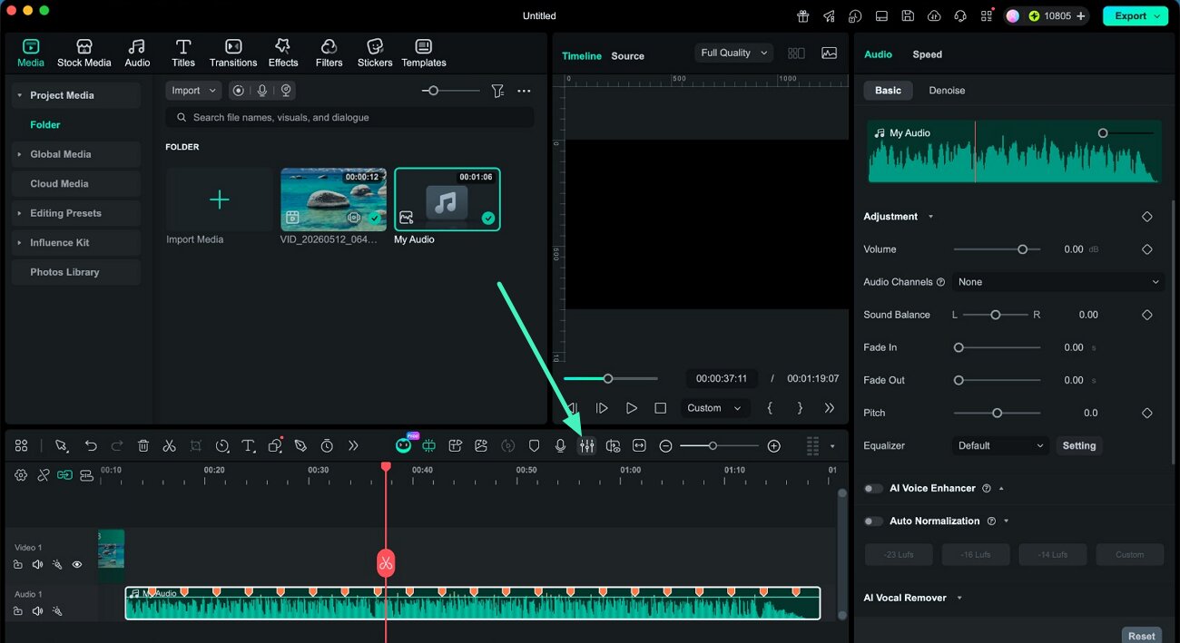Open the Import dropdown
The width and height of the screenshot is (1180, 643).
click(193, 91)
